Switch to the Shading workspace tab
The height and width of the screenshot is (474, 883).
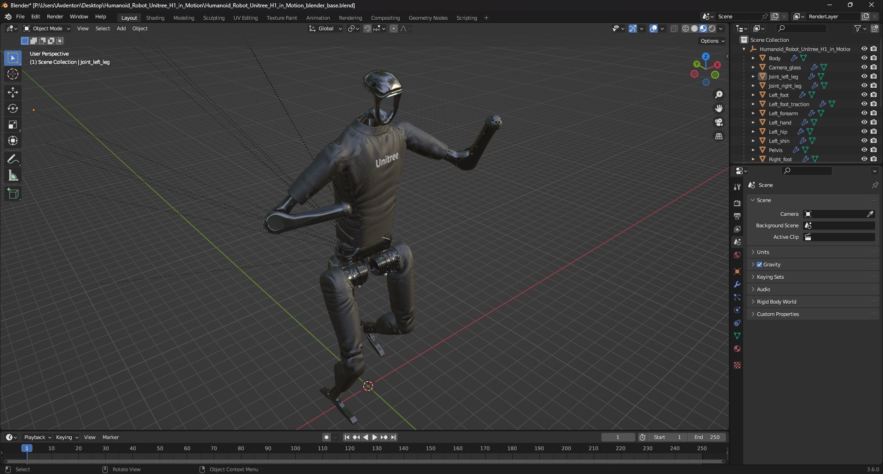click(155, 18)
